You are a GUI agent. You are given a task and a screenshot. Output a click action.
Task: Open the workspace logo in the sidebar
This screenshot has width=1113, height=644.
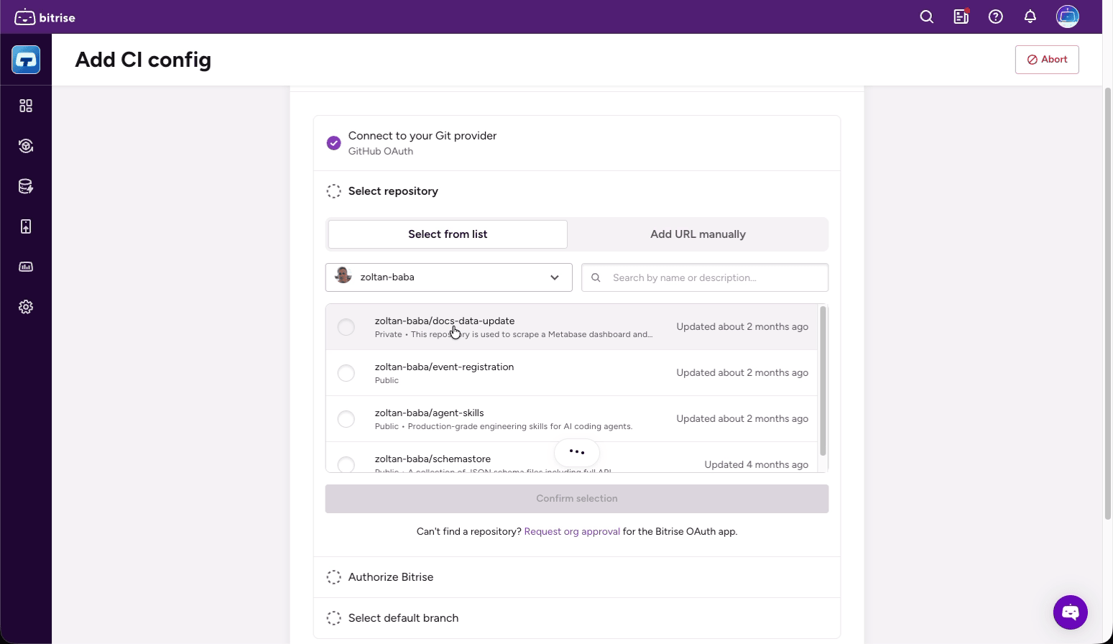click(x=26, y=60)
